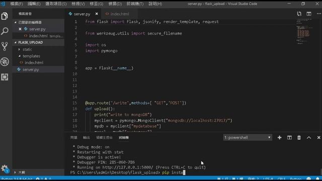This screenshot has width=322, height=181.
Task: Click the terminal command input line
Action: click(x=128, y=172)
